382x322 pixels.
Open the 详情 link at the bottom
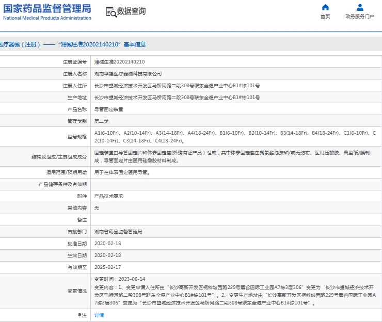[99, 315]
